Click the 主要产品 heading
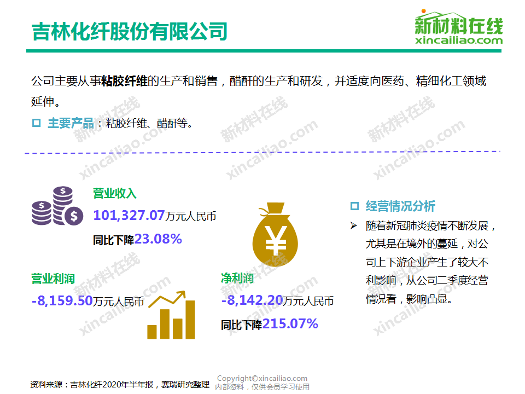The image size is (525, 394). (71, 123)
